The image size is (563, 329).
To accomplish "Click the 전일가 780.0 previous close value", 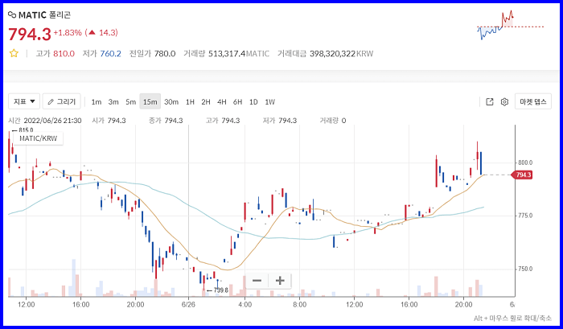I will 152,54.
